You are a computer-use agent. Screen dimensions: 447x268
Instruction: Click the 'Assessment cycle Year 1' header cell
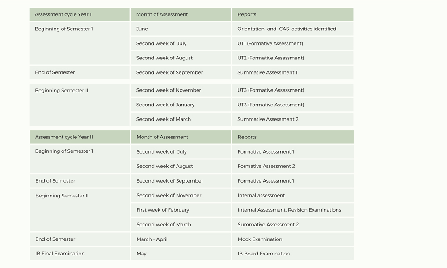(x=80, y=14)
